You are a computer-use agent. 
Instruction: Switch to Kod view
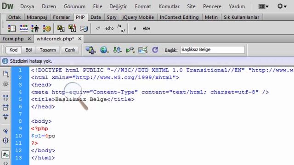(13, 50)
